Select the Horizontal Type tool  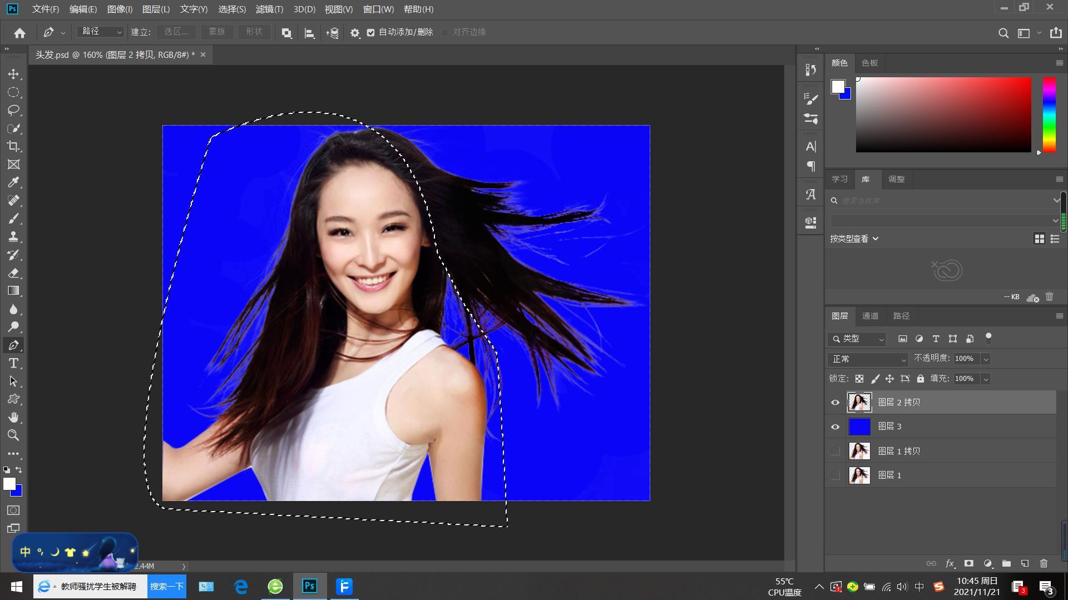tap(13, 363)
